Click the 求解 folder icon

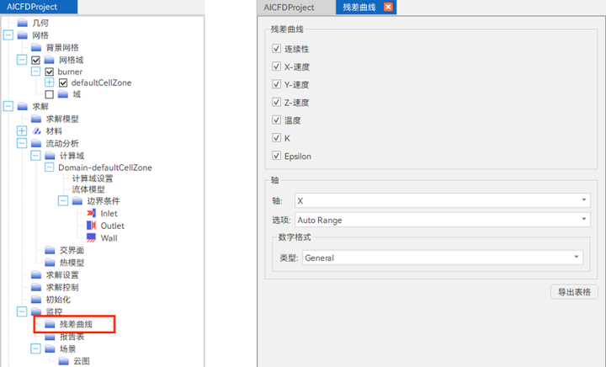point(23,106)
